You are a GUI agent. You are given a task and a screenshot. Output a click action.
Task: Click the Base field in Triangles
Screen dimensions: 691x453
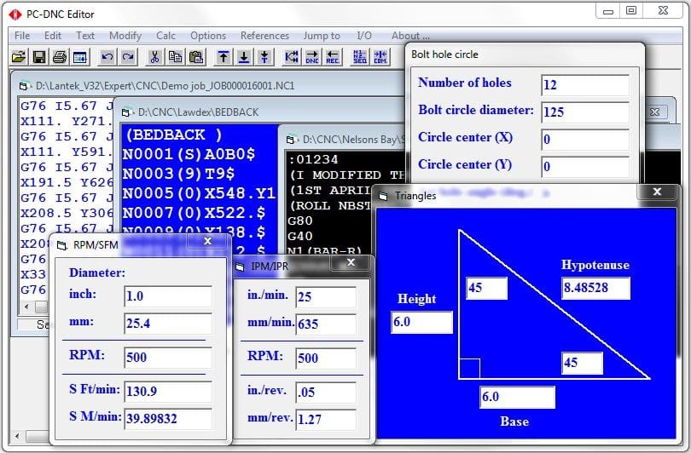pos(517,397)
